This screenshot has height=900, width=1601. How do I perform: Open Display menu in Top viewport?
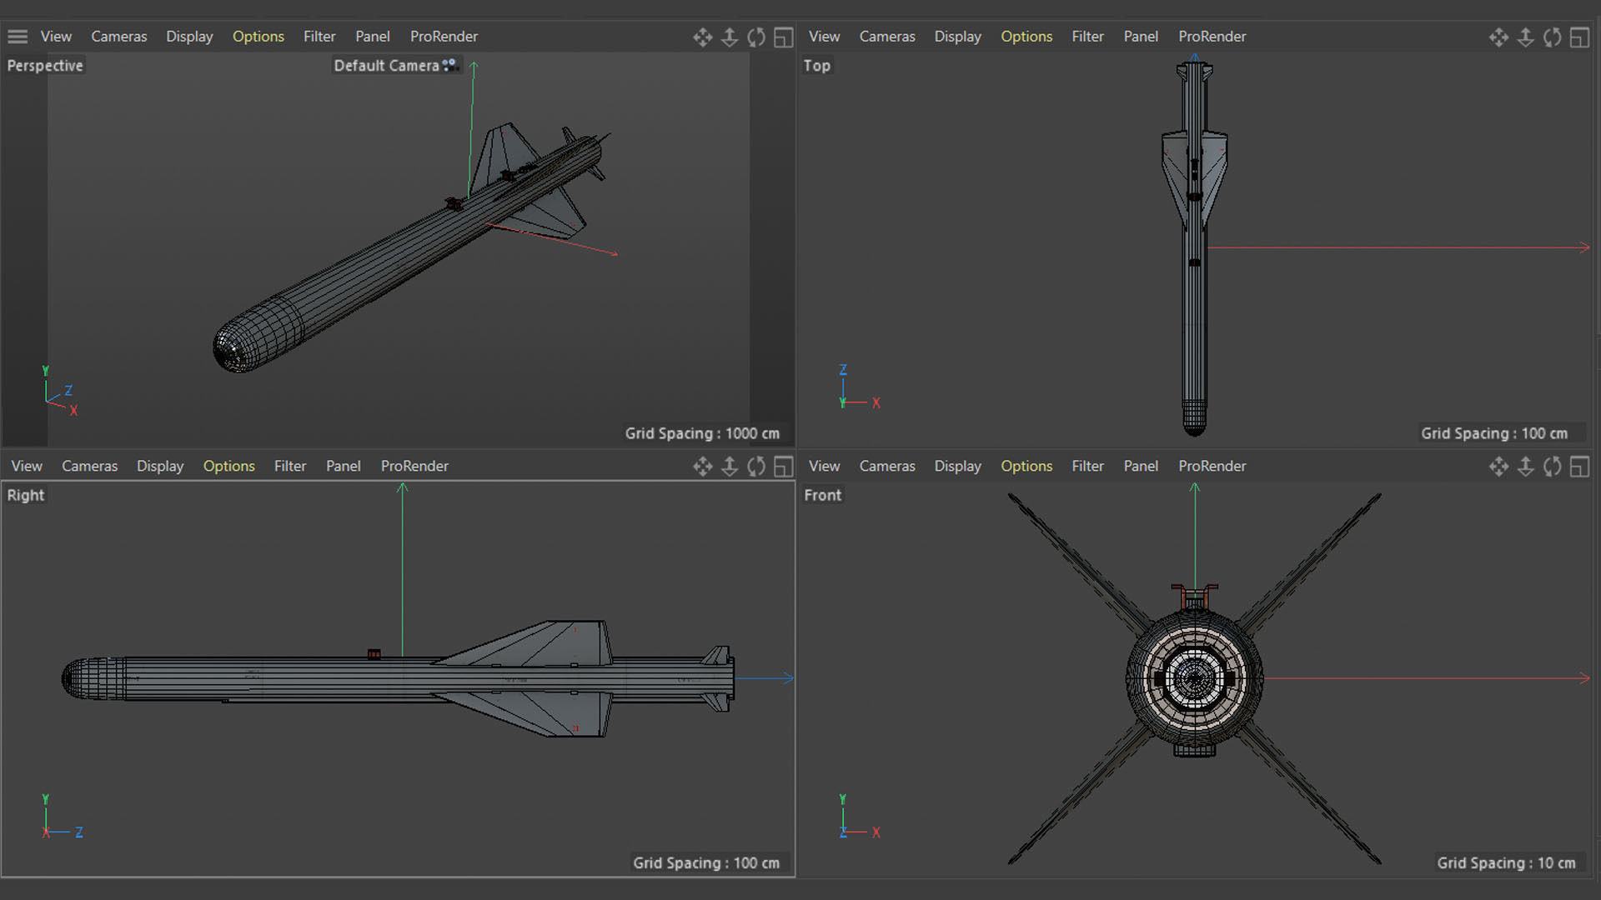957,37
